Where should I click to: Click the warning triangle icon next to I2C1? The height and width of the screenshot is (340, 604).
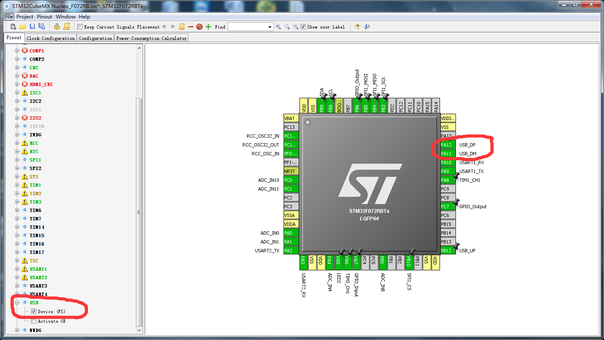pyautogui.click(x=25, y=93)
